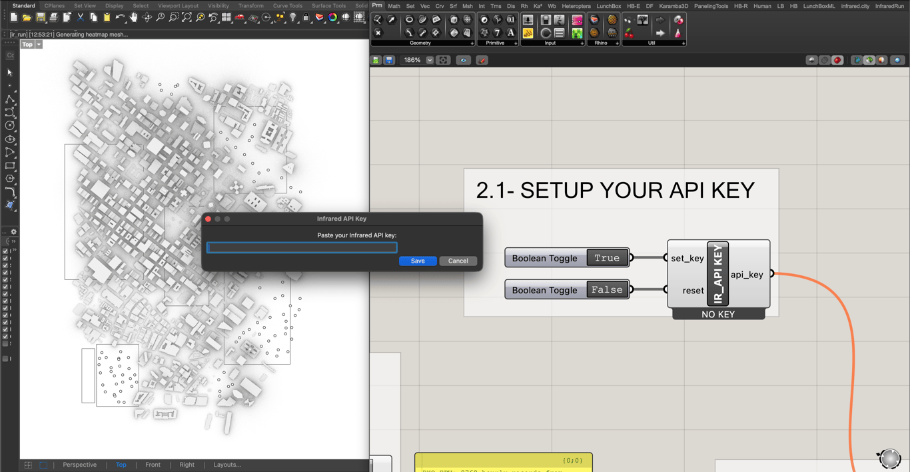The image size is (910, 472).
Task: Switch to the Perspective viewport tab
Action: (79, 465)
